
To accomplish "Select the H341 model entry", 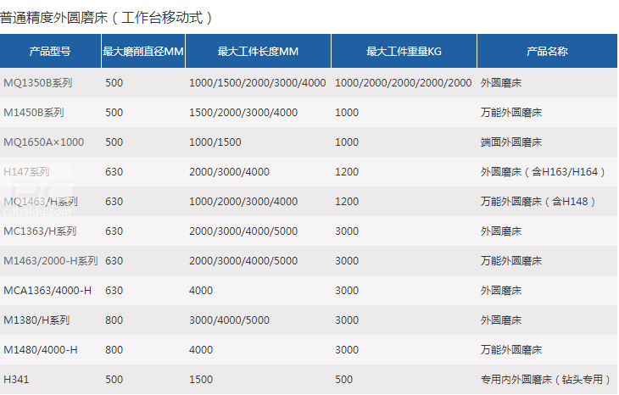I will (16, 380).
